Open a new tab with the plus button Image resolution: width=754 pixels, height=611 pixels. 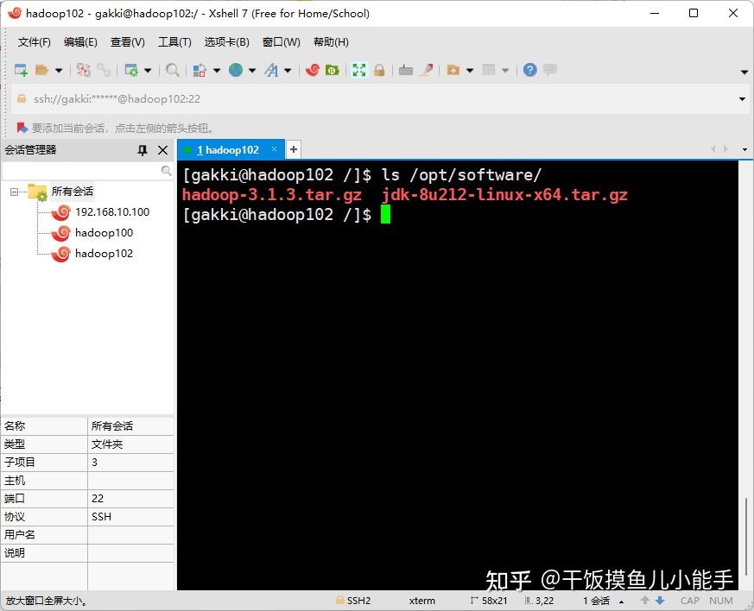click(293, 149)
